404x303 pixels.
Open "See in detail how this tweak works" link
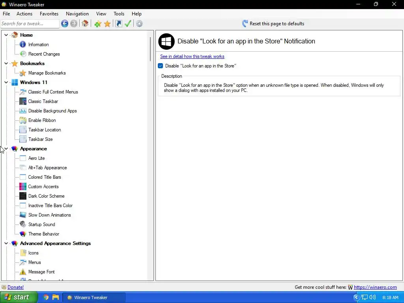(x=192, y=56)
